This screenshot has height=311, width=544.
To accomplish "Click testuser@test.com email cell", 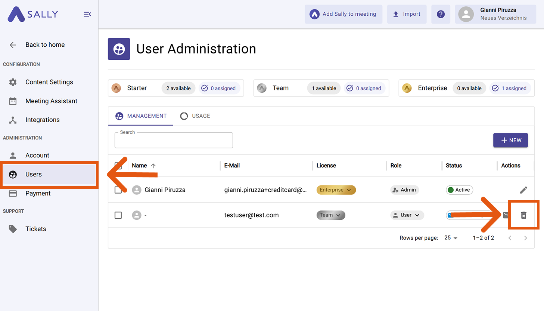I will (251, 215).
